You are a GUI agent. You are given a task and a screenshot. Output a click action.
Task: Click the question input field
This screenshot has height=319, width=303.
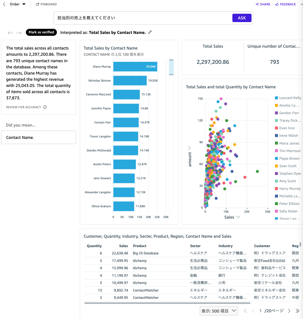[135, 18]
